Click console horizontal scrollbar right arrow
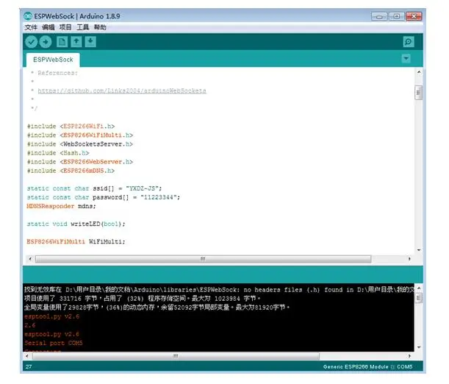The image size is (449, 384). pos(409,356)
